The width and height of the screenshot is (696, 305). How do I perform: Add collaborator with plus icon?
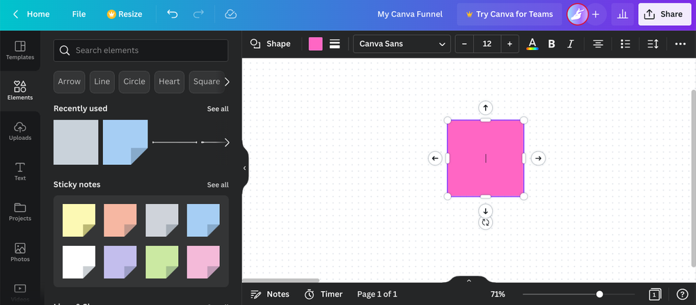point(596,14)
